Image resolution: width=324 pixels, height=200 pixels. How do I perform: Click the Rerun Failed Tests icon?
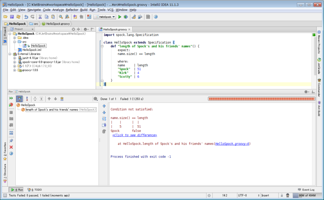pyautogui.click(x=11, y=105)
